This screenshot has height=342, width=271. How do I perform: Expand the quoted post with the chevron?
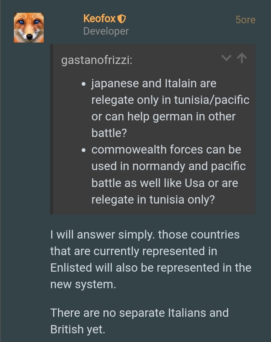click(226, 58)
